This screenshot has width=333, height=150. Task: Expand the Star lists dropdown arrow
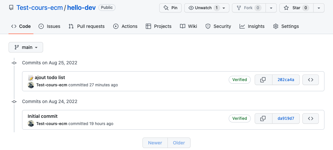coord(319,8)
